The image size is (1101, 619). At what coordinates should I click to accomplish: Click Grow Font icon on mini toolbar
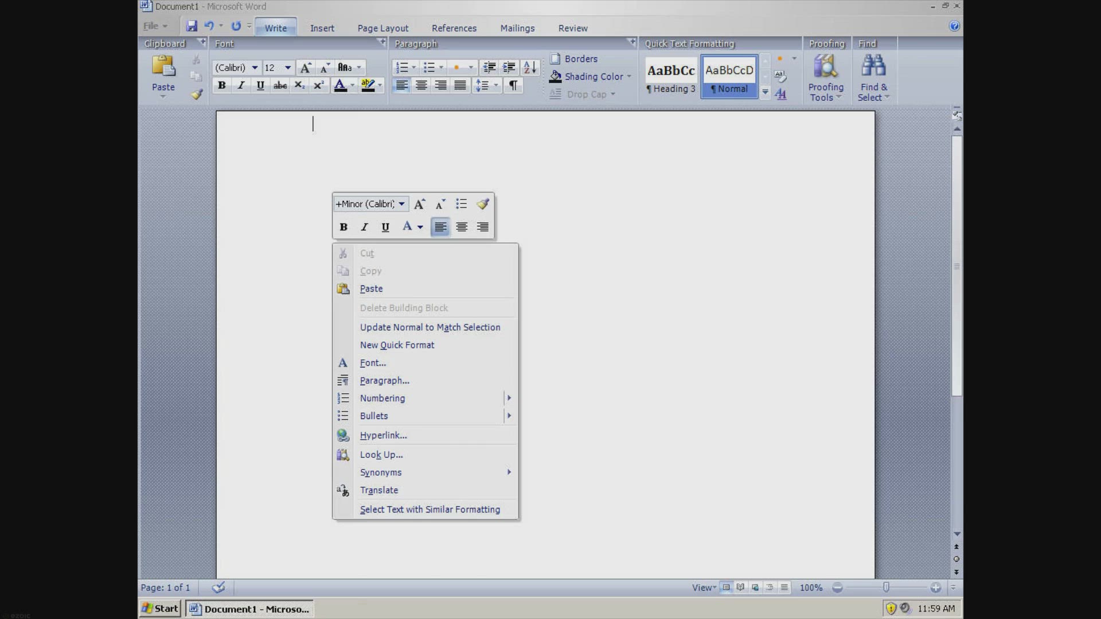420,204
